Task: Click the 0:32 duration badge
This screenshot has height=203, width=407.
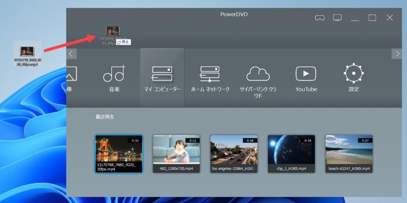Action: pyautogui.click(x=135, y=140)
